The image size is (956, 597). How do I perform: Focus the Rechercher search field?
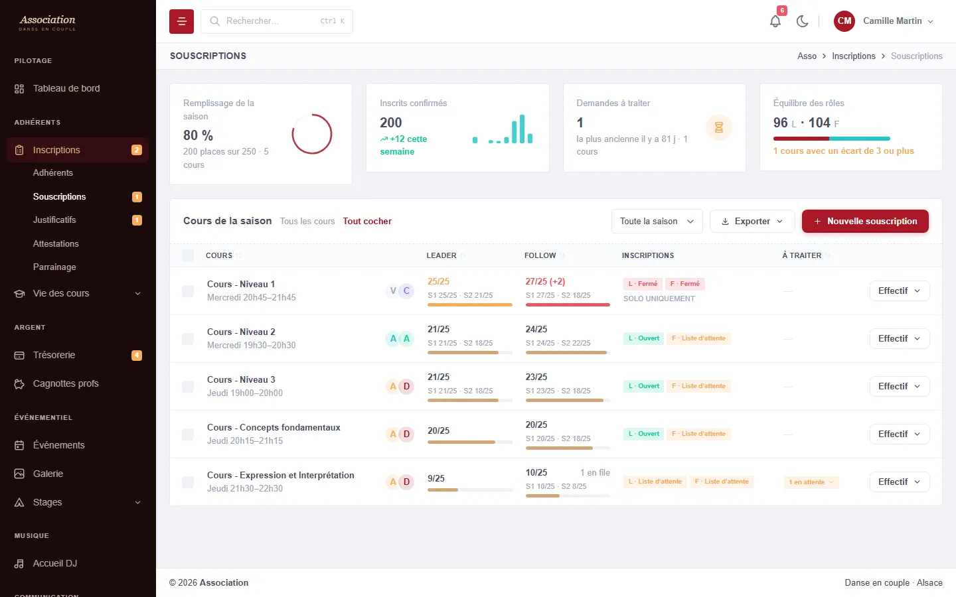[x=277, y=21]
